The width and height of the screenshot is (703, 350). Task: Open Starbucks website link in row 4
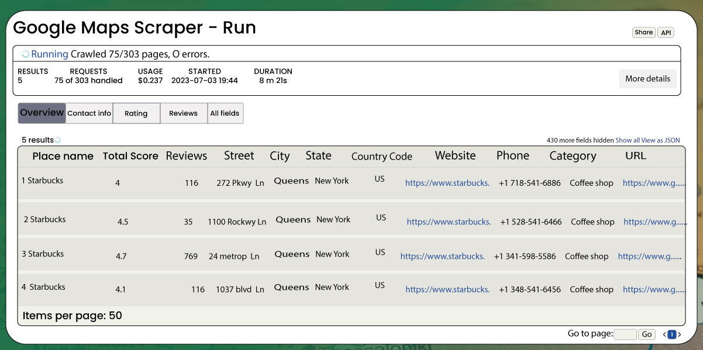(447, 290)
